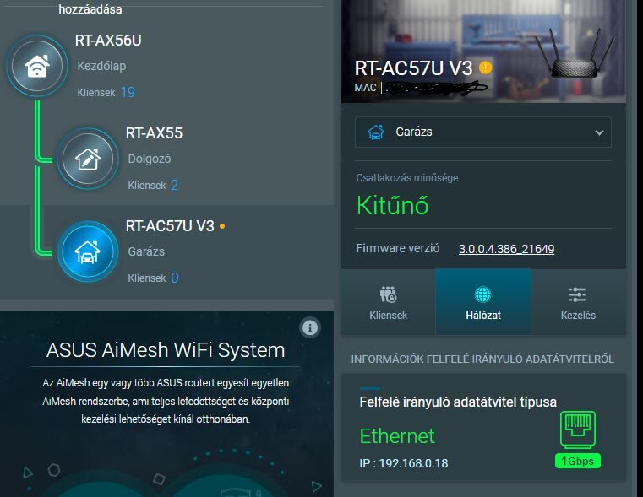Click the Kitűnő connection quality value
This screenshot has width=643, height=497.
click(392, 205)
